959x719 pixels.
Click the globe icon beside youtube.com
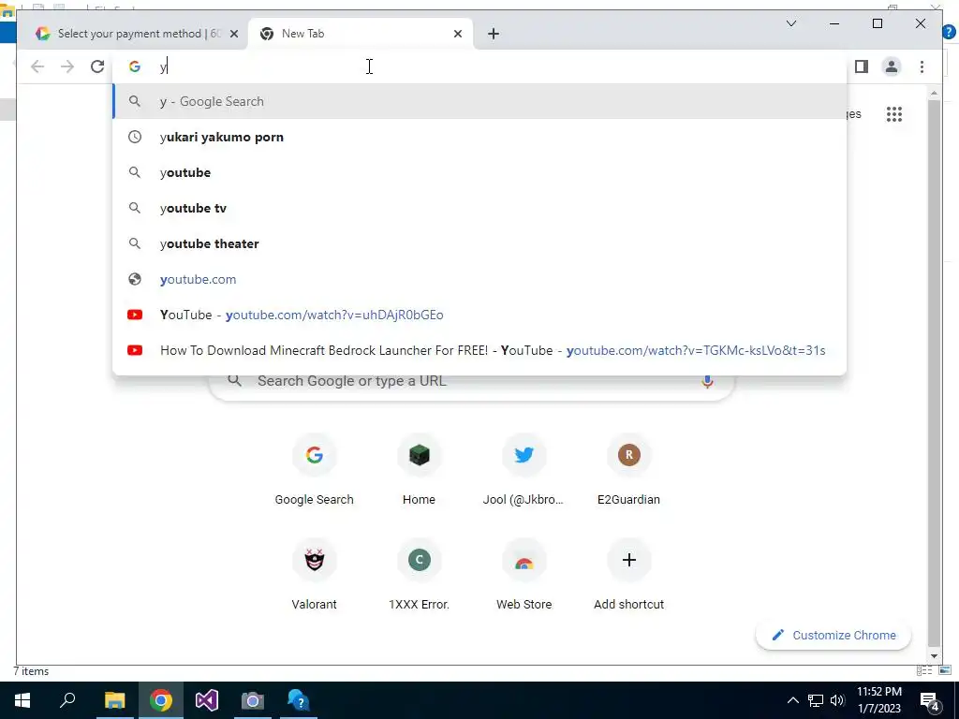[x=135, y=279]
